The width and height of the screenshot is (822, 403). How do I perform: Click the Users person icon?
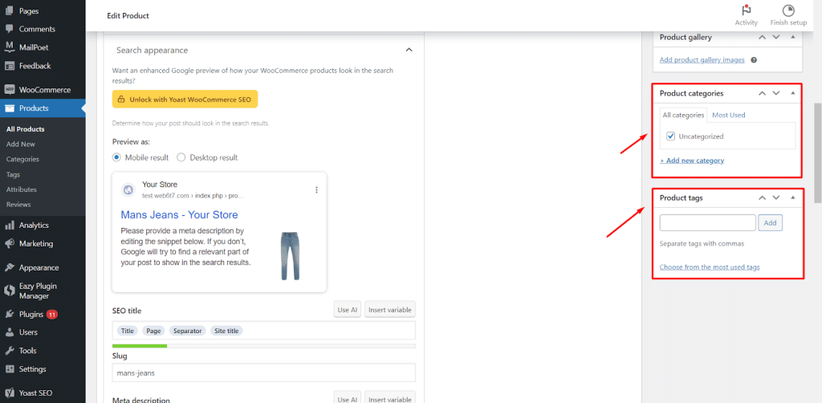point(9,332)
